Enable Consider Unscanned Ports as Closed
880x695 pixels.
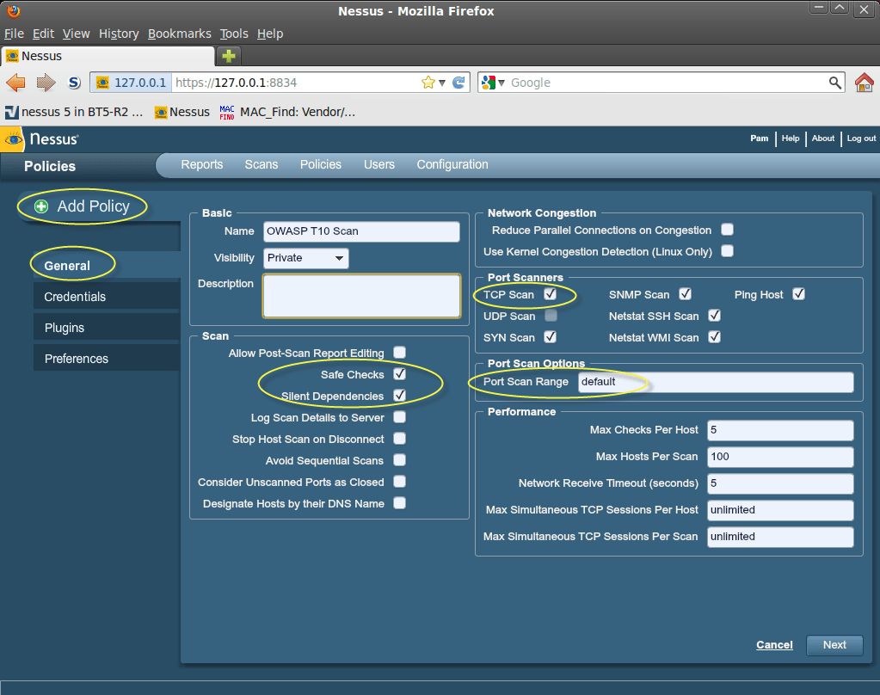[400, 482]
